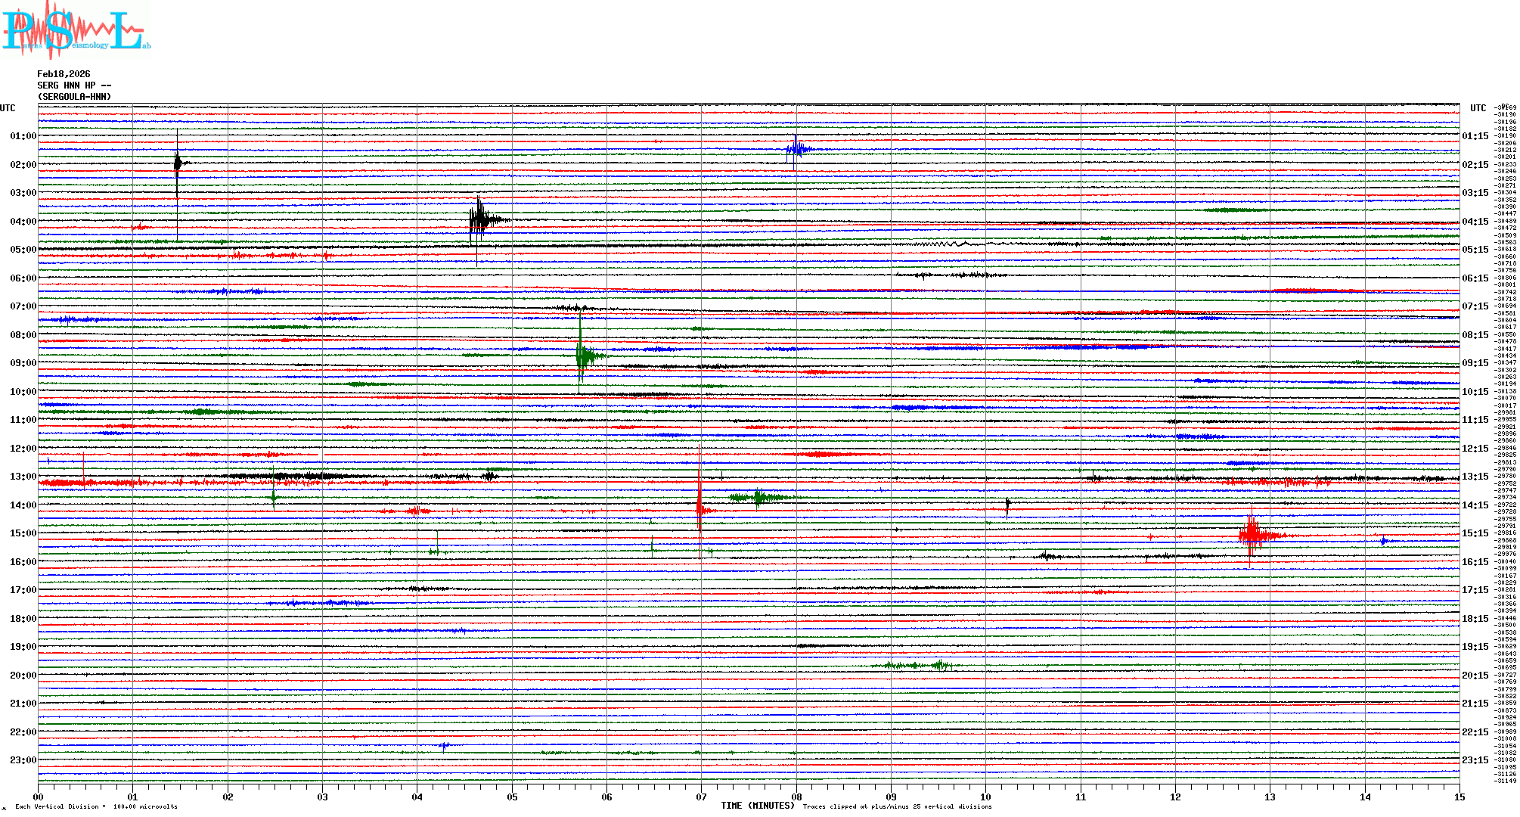Select the 04:00 hour label on left
Viewport: 1520px width, 817px height.
pyautogui.click(x=23, y=222)
